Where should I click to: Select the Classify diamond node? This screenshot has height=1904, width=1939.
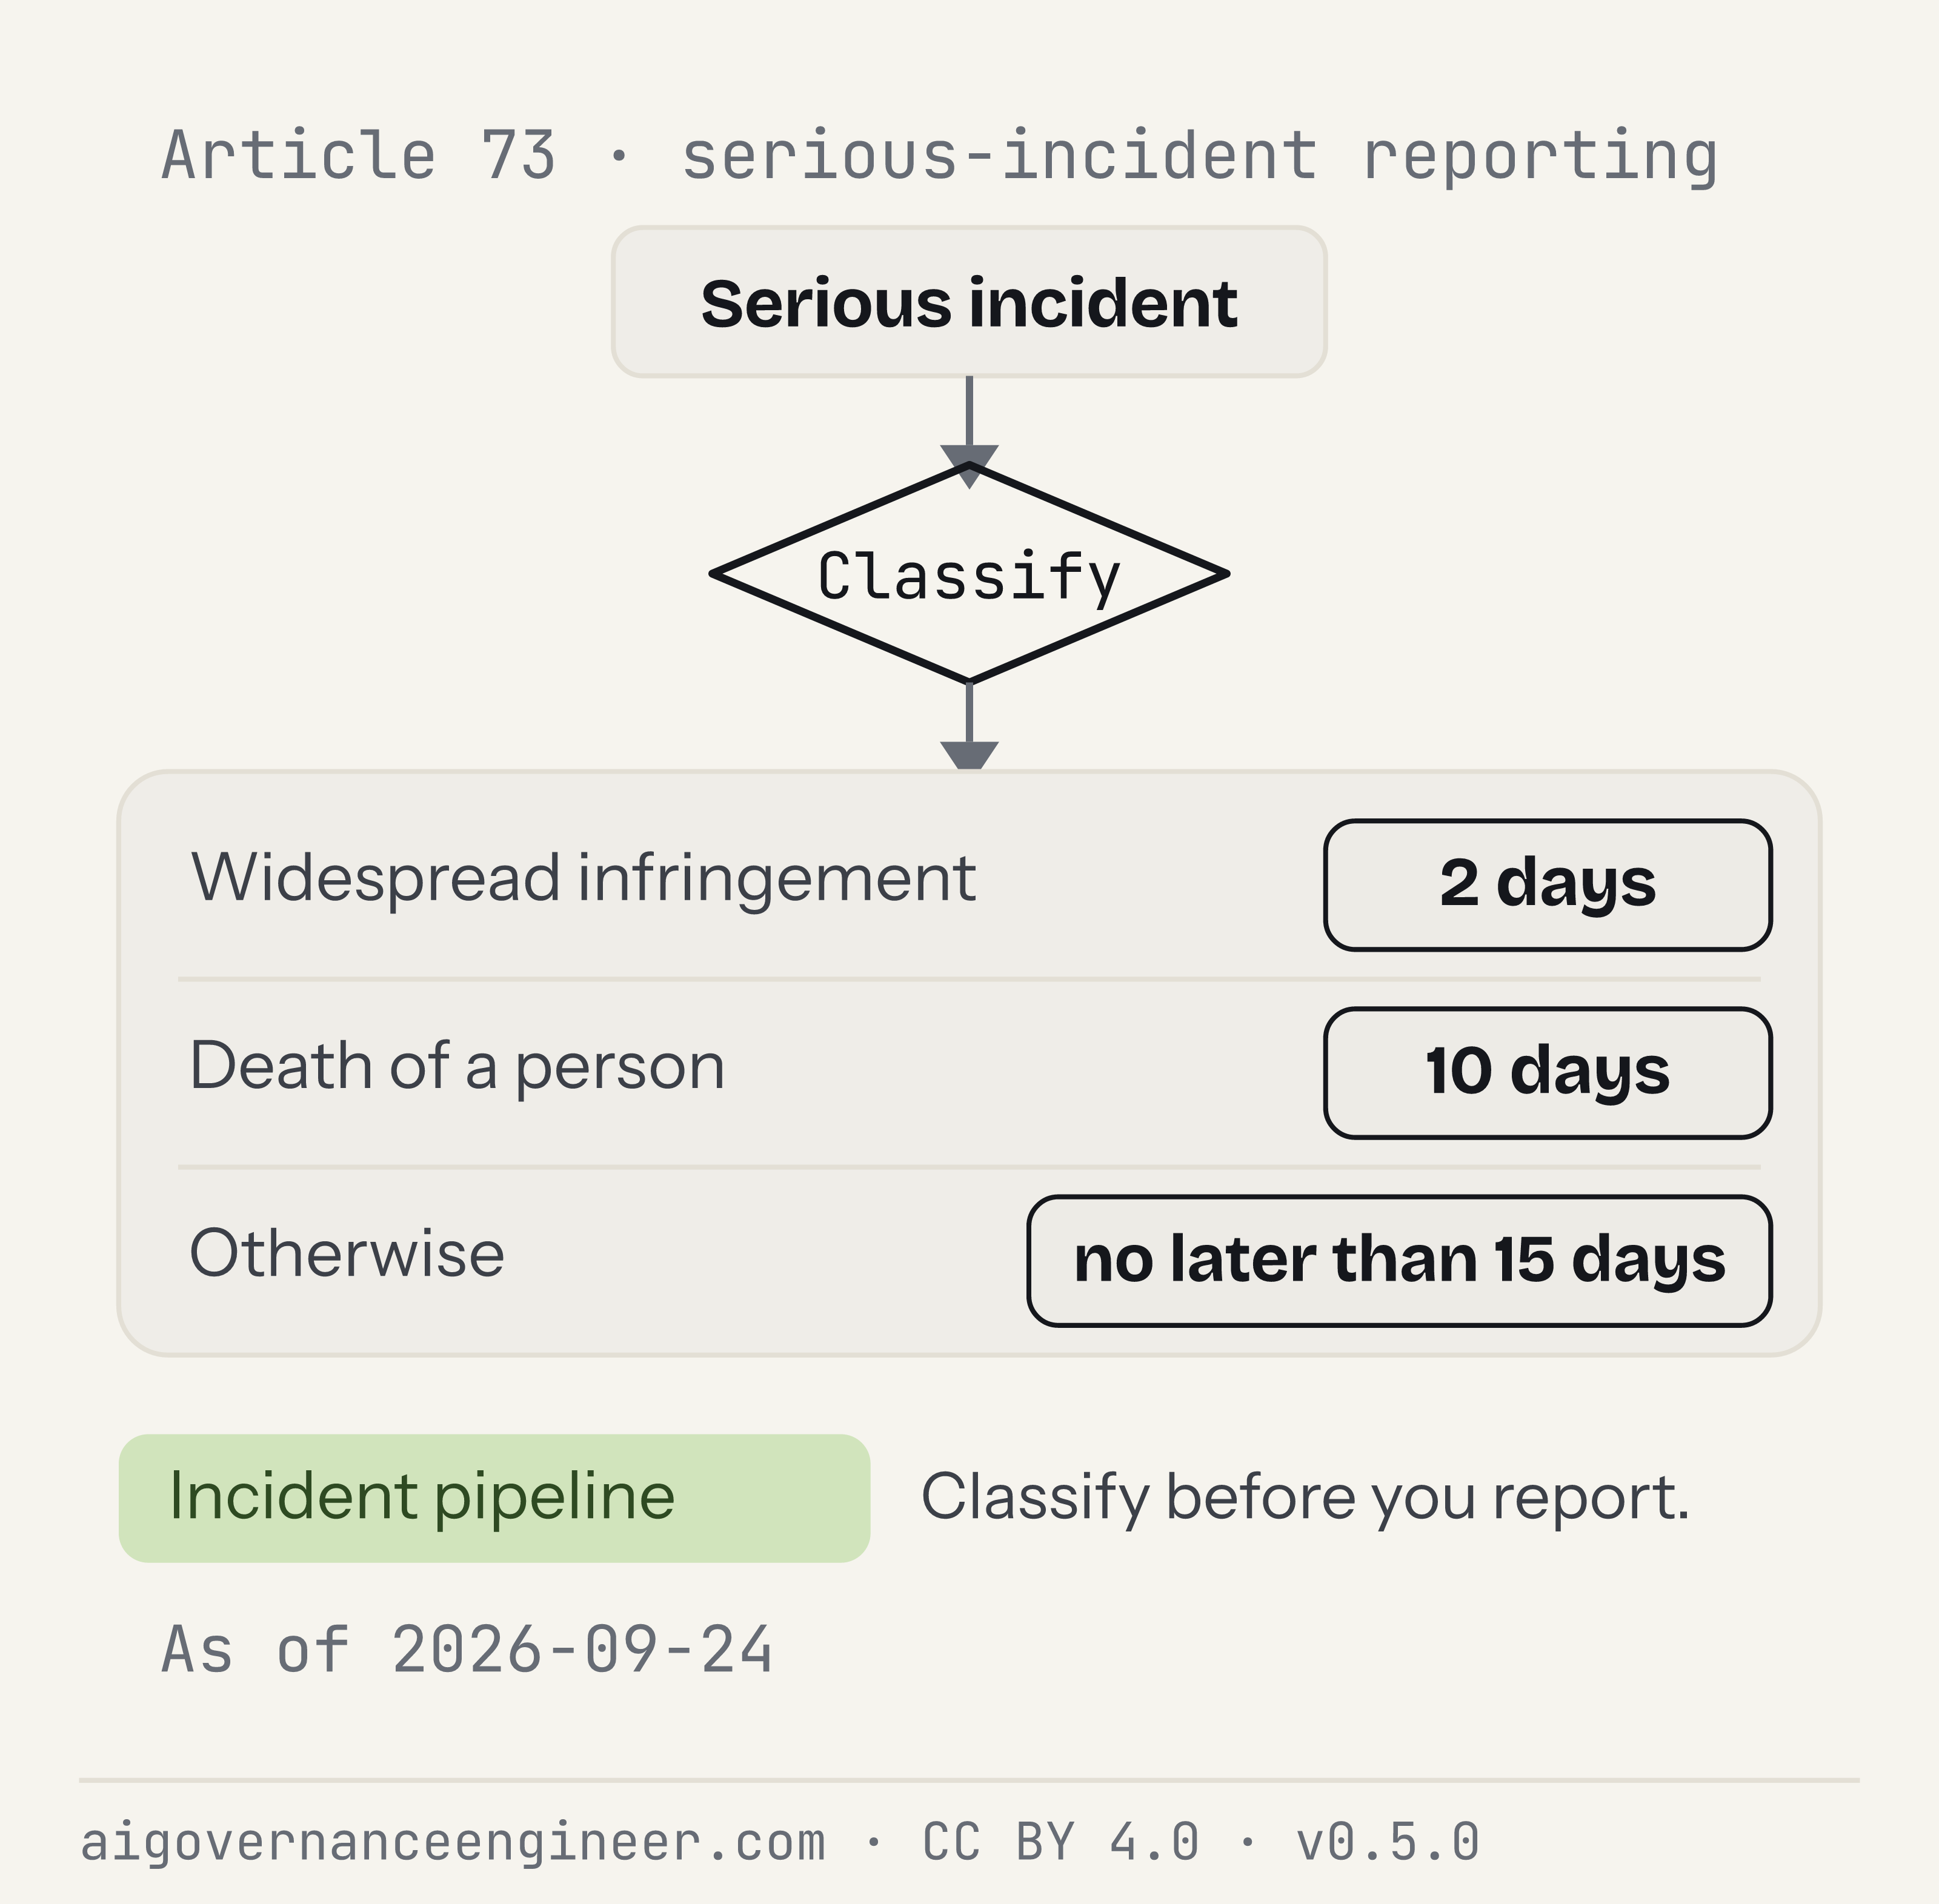(x=968, y=574)
